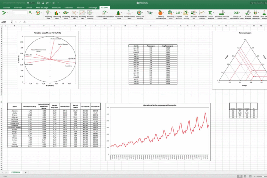
Task: Open Statistical Process Control (SPC)
Action: point(222,15)
